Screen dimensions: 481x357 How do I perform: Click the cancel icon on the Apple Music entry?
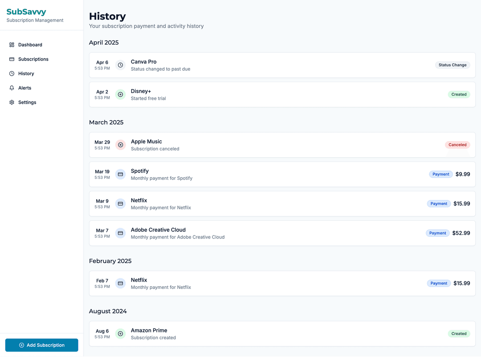[120, 145]
